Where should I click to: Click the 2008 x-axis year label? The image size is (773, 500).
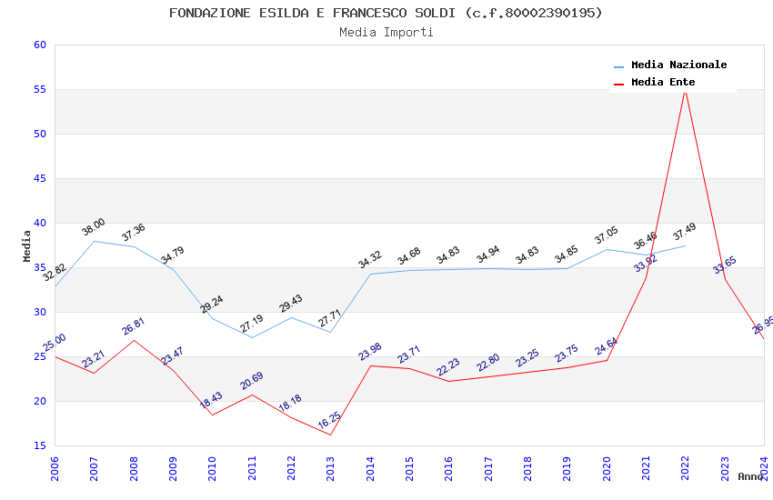(133, 468)
